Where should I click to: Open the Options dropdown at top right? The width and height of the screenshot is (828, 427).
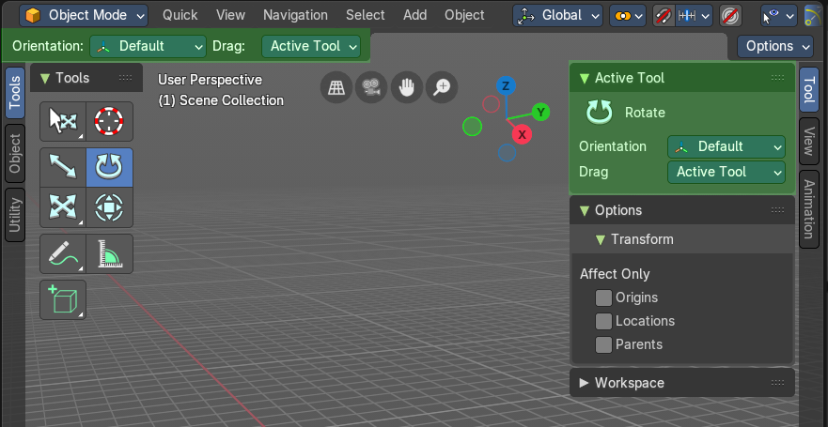coord(775,46)
